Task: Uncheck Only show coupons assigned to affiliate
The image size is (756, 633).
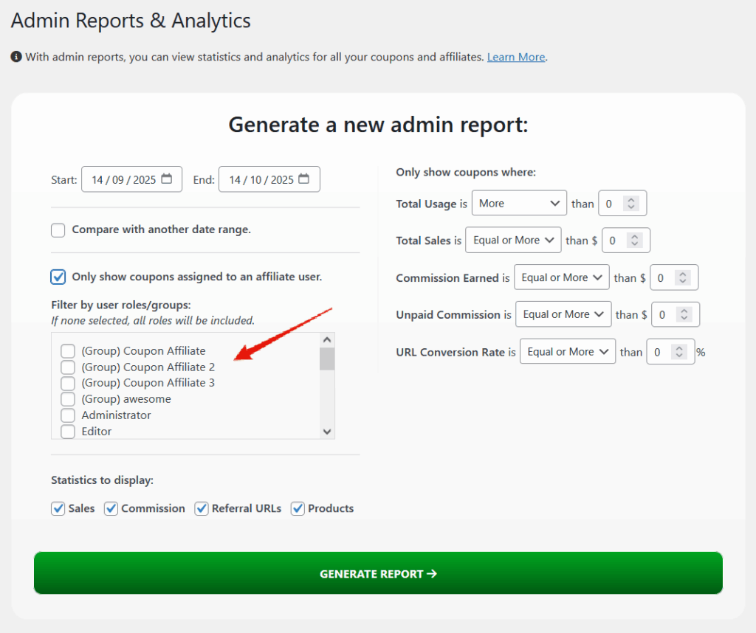Action: click(58, 277)
